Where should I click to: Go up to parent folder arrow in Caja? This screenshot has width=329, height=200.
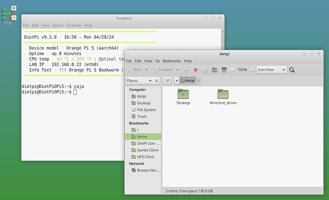tap(186, 70)
